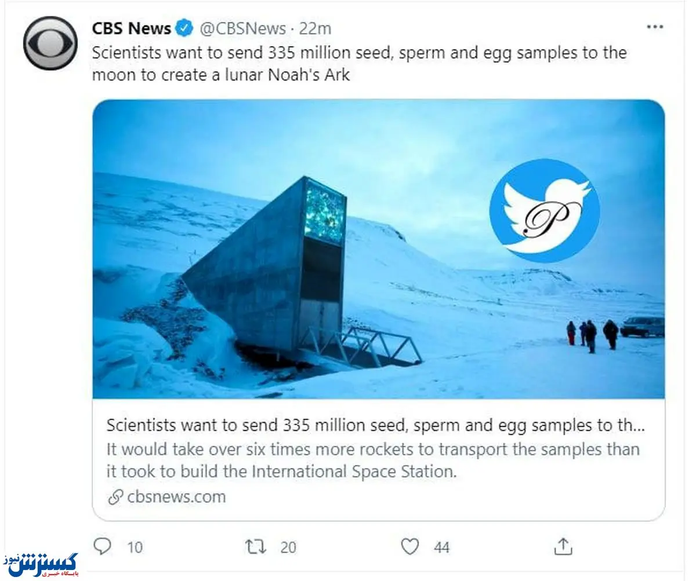Reply using the speech bubble icon
The image size is (696, 581).
coord(102,546)
